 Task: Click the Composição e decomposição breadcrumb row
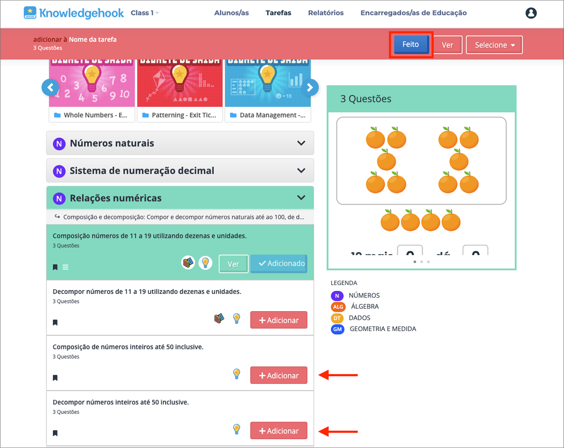coord(180,217)
